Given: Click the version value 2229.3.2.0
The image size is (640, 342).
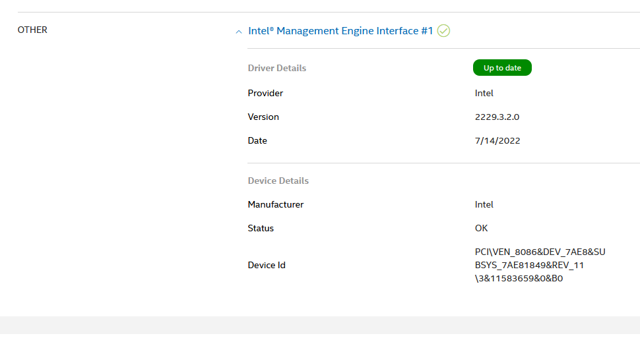Looking at the screenshot, I should coord(497,117).
